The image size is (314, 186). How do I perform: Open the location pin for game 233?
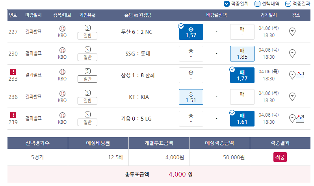pos(292,75)
